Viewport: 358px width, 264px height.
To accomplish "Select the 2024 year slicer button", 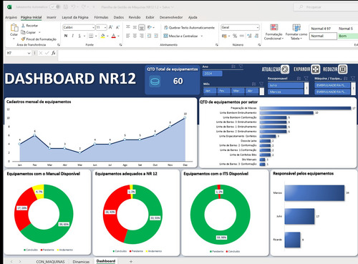I will [212, 74].
